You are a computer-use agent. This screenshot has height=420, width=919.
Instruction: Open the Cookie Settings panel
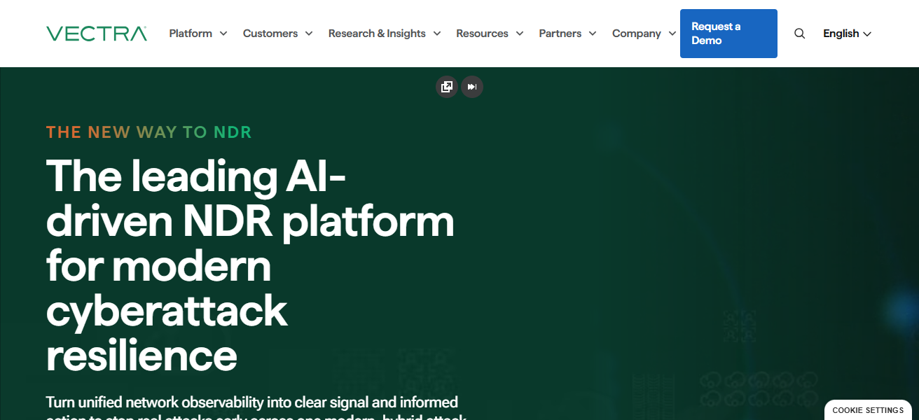click(x=867, y=410)
